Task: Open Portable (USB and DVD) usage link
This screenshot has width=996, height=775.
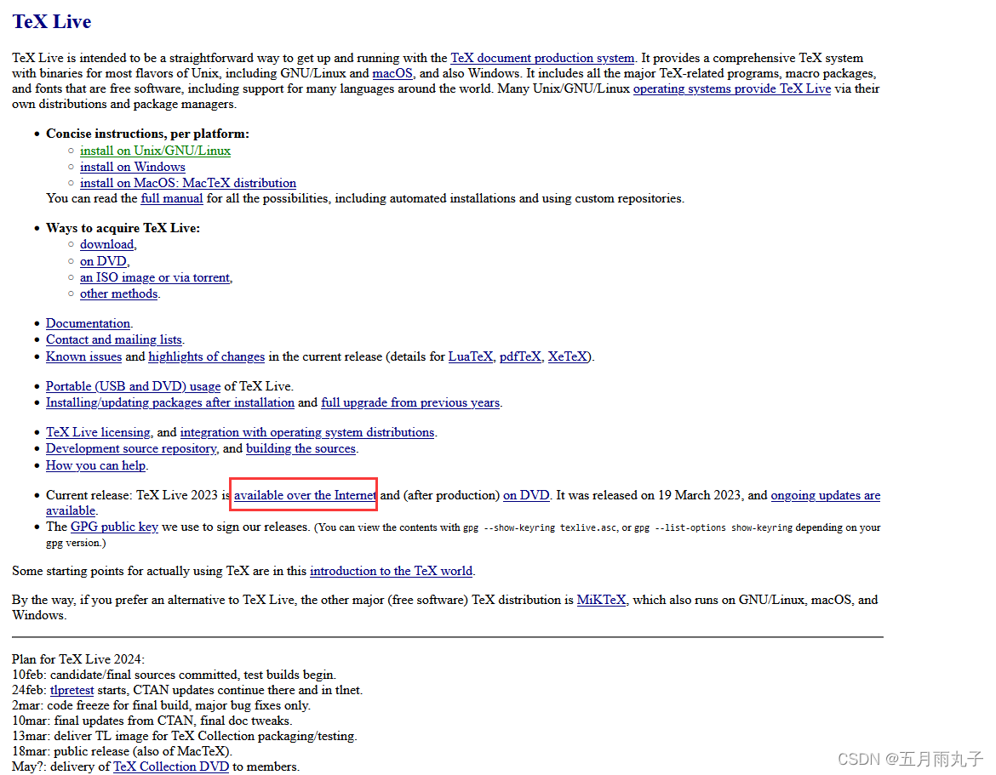Action: tap(133, 386)
